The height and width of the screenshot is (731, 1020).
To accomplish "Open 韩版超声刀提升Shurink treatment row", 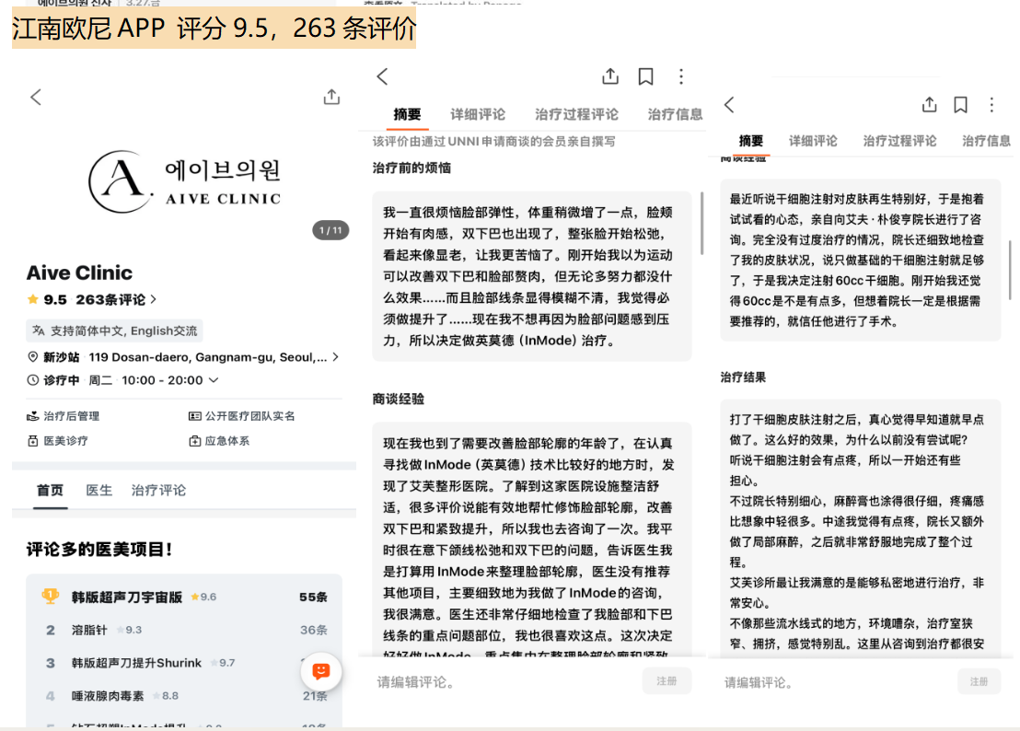I will pyautogui.click(x=184, y=663).
